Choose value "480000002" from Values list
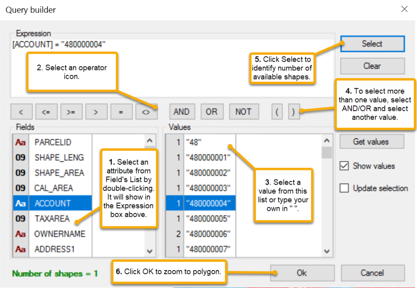 tap(208, 172)
